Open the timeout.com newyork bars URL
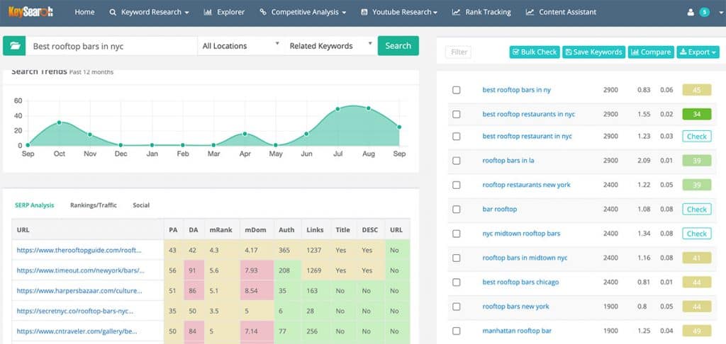Viewport: 726px width, 344px height. coord(81,270)
